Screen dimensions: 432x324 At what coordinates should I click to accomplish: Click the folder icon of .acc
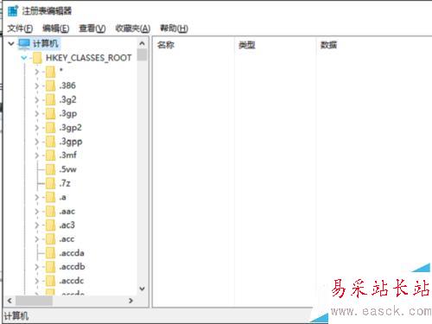pyautogui.click(x=51, y=239)
